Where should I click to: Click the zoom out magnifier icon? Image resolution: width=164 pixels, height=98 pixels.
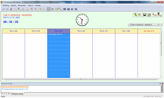click(35, 9)
